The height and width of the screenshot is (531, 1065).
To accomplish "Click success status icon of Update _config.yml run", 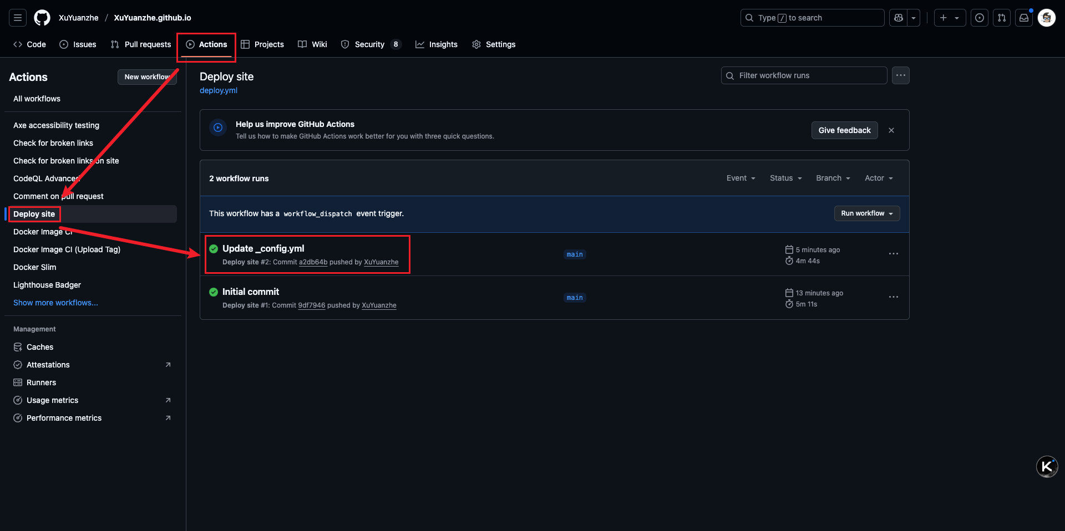I will click(x=214, y=249).
